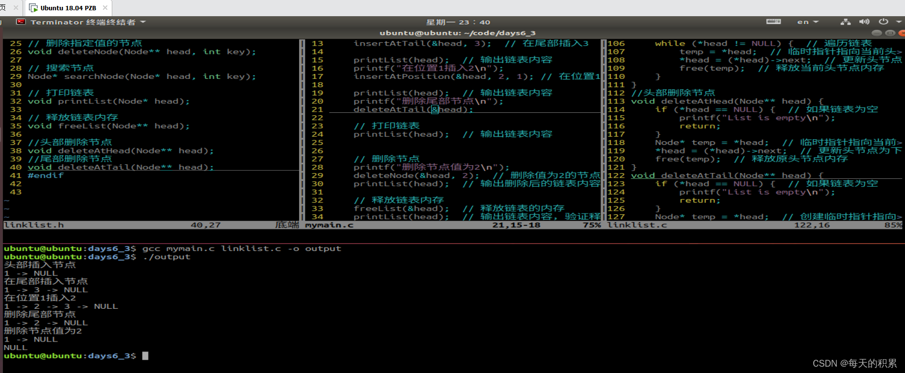
Task: Click the bottom shell prompt cursor
Action: click(145, 356)
